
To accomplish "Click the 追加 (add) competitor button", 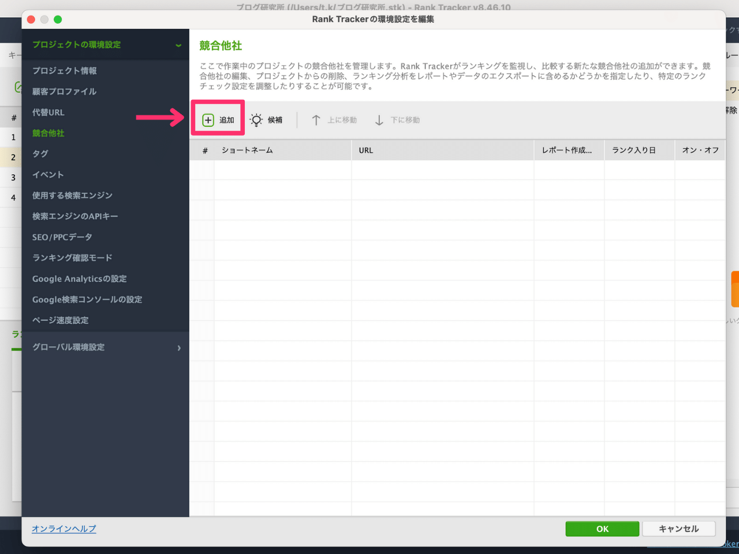I will point(218,119).
